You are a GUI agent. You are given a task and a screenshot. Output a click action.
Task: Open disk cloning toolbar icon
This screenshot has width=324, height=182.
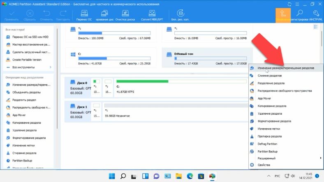104,16
